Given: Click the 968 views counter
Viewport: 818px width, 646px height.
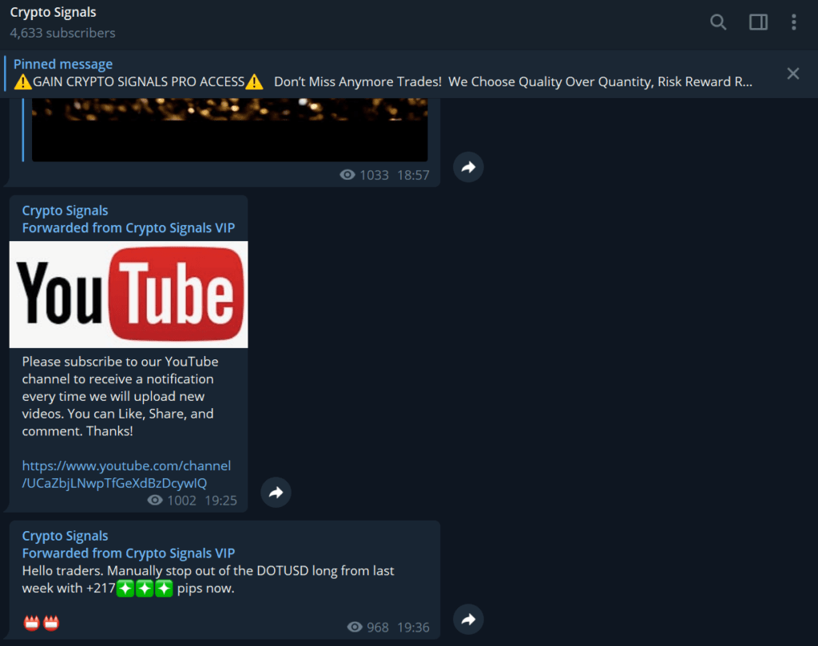Looking at the screenshot, I should click(367, 627).
